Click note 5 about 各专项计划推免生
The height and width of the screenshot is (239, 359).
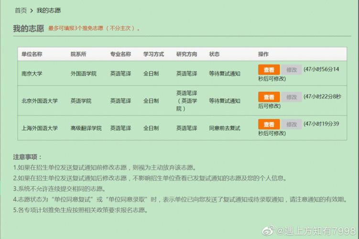(80, 210)
